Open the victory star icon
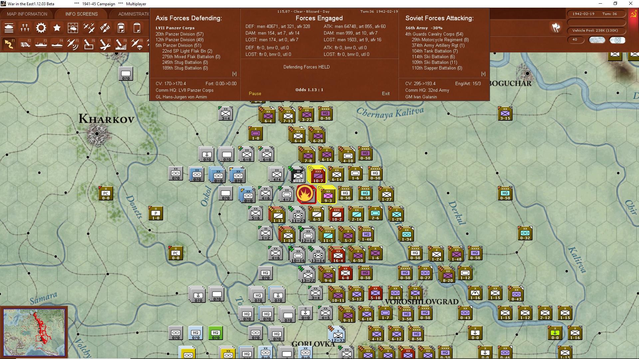The image size is (639, 359). click(x=57, y=28)
